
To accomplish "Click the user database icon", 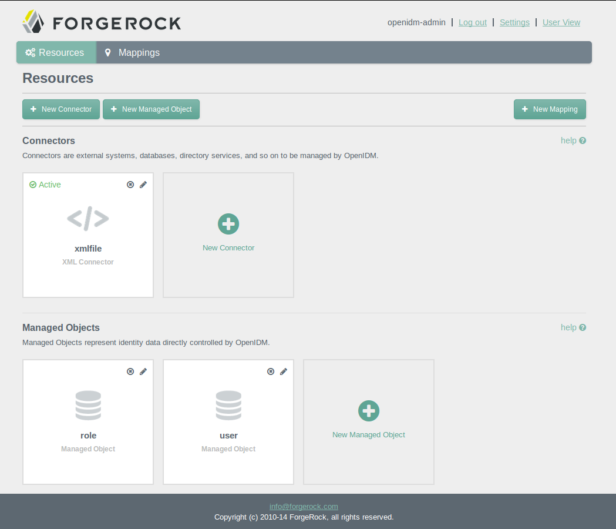I will point(228,405).
